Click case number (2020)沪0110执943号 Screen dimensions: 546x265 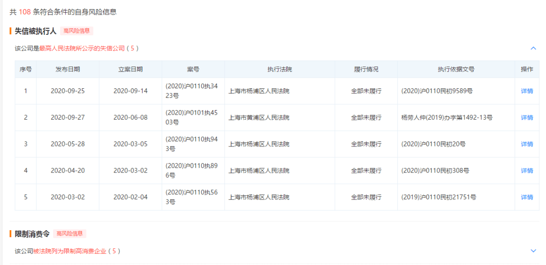click(x=192, y=144)
